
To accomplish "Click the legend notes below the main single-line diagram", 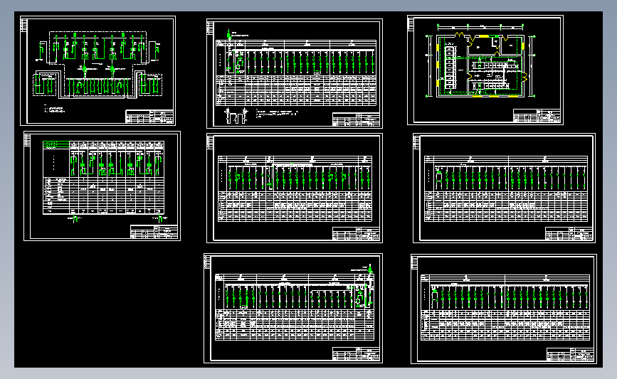I will (x=54, y=110).
